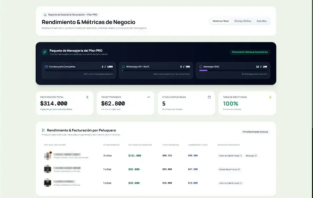Screen dimensions: 313x198
Task: Click the 5 / 500 WhatsApp quota text
Action: pos(185,67)
